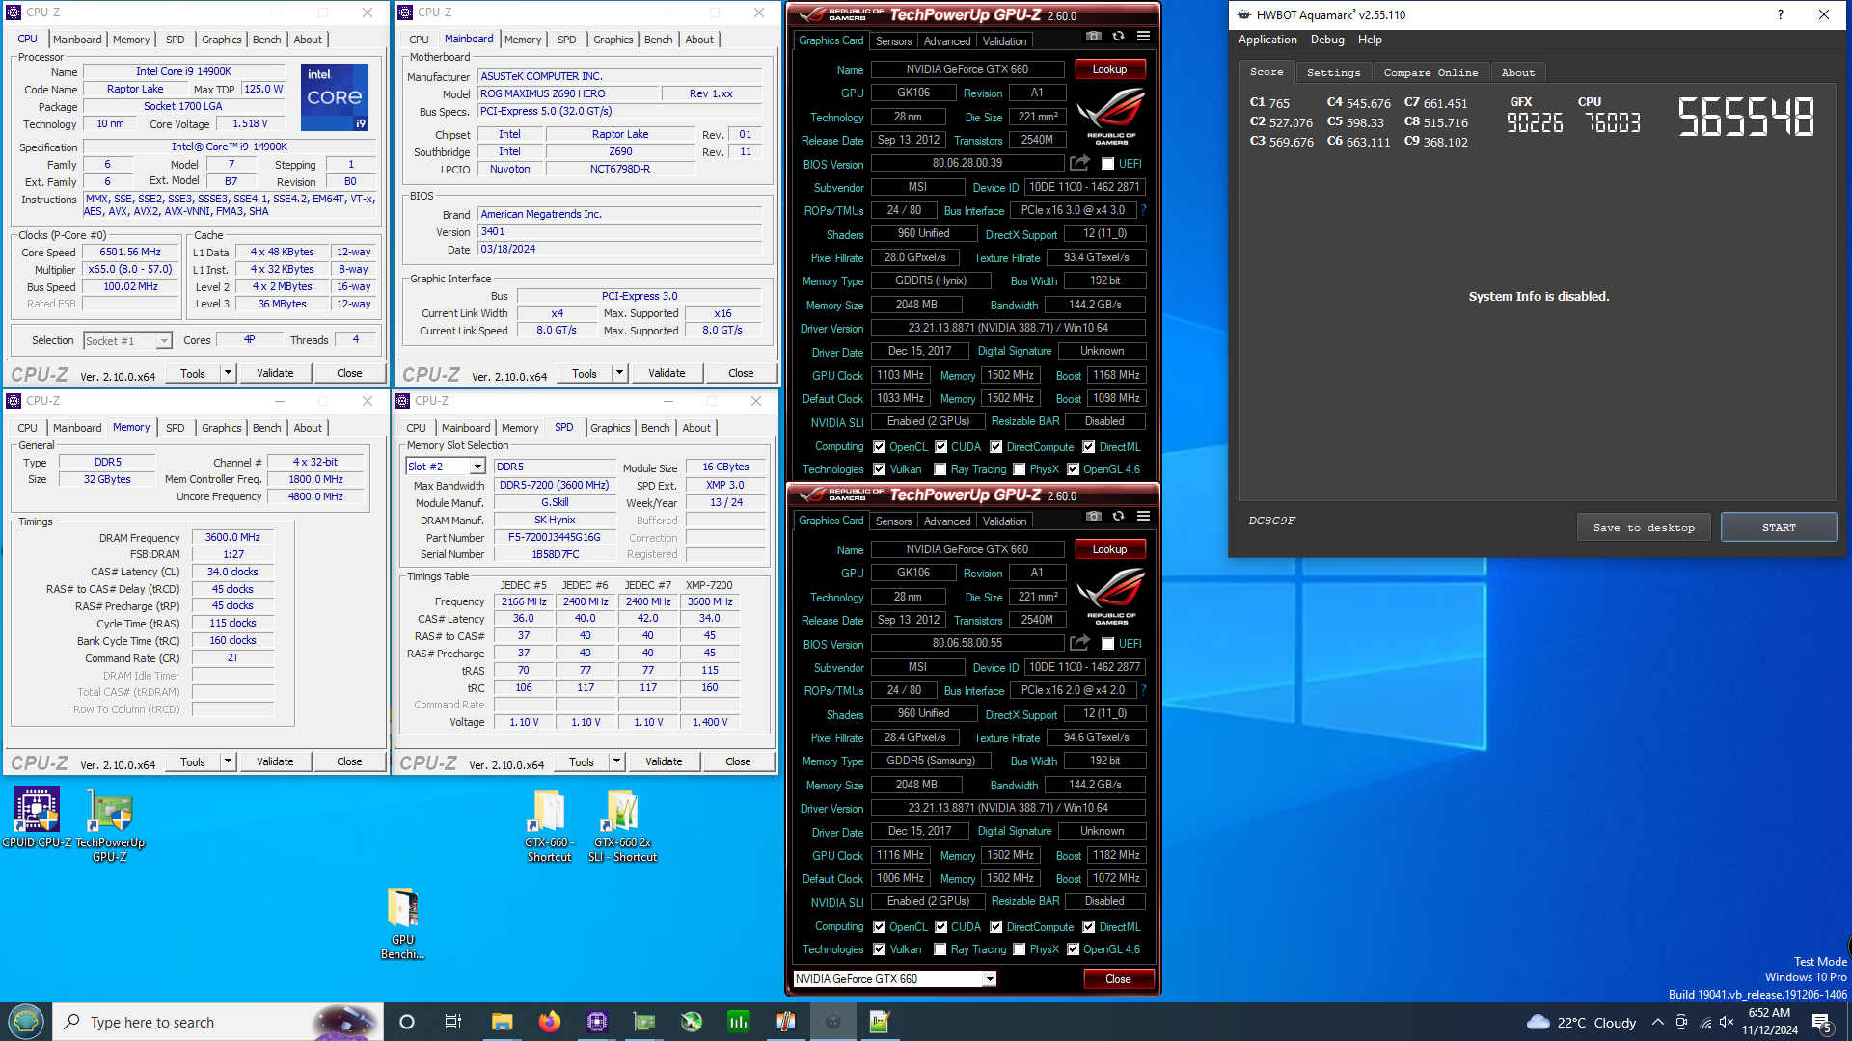Click Close in CPU-Z SPD window
This screenshot has width=1852, height=1041.
tap(738, 761)
